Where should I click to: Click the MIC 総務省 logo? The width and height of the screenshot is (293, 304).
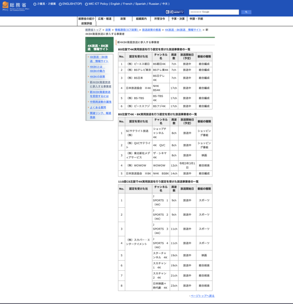click(15, 6)
